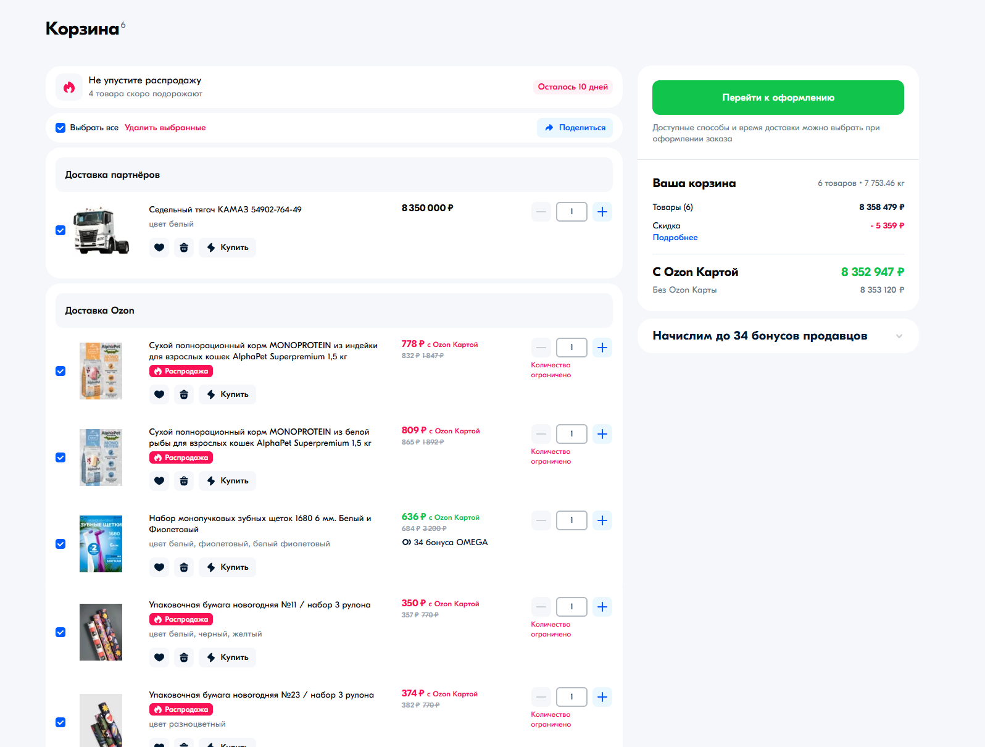The width and height of the screenshot is (985, 747).
Task: Increase quantity of wrapping paper №23
Action: (x=602, y=697)
